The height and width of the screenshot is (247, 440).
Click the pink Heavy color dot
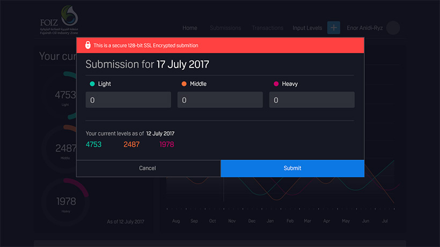click(x=276, y=84)
